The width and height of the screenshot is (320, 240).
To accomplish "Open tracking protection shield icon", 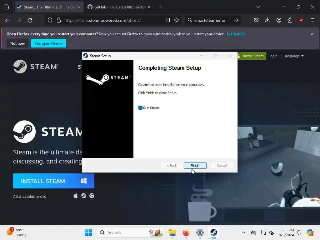I will (x=50, y=20).
